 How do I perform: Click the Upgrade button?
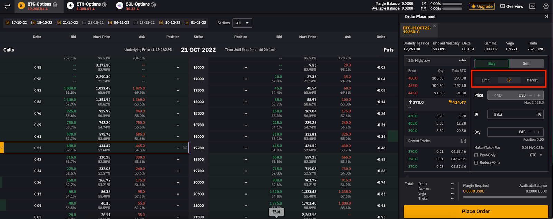click(482, 6)
